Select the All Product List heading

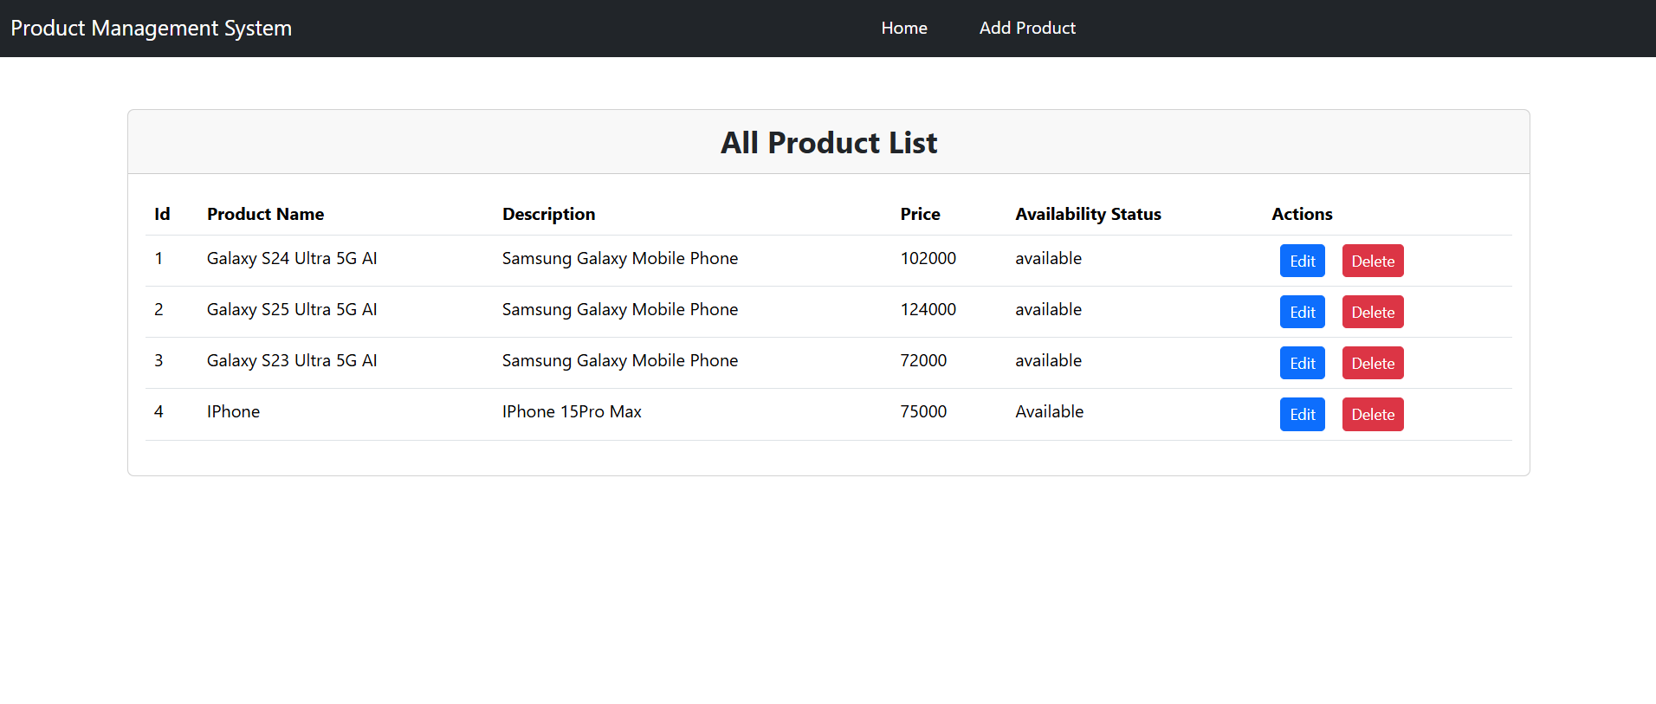829,142
